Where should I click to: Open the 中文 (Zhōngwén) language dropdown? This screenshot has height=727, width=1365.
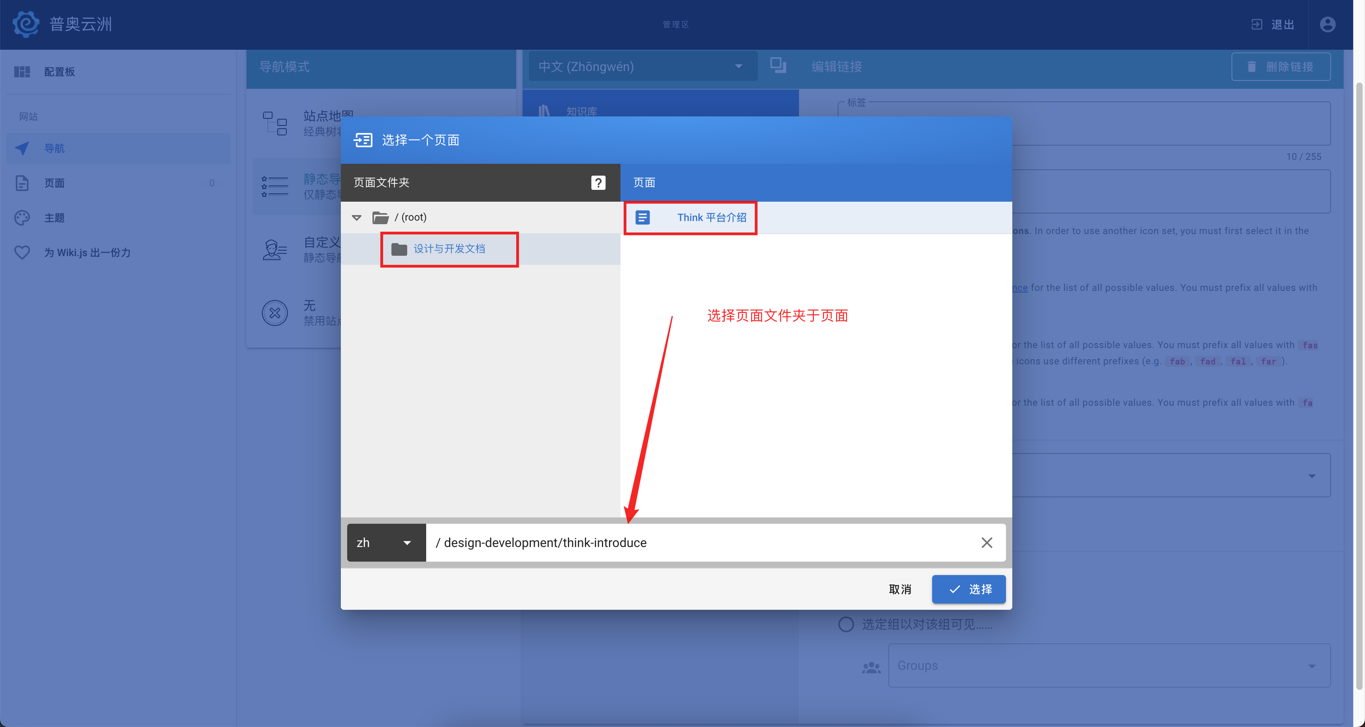click(x=643, y=66)
